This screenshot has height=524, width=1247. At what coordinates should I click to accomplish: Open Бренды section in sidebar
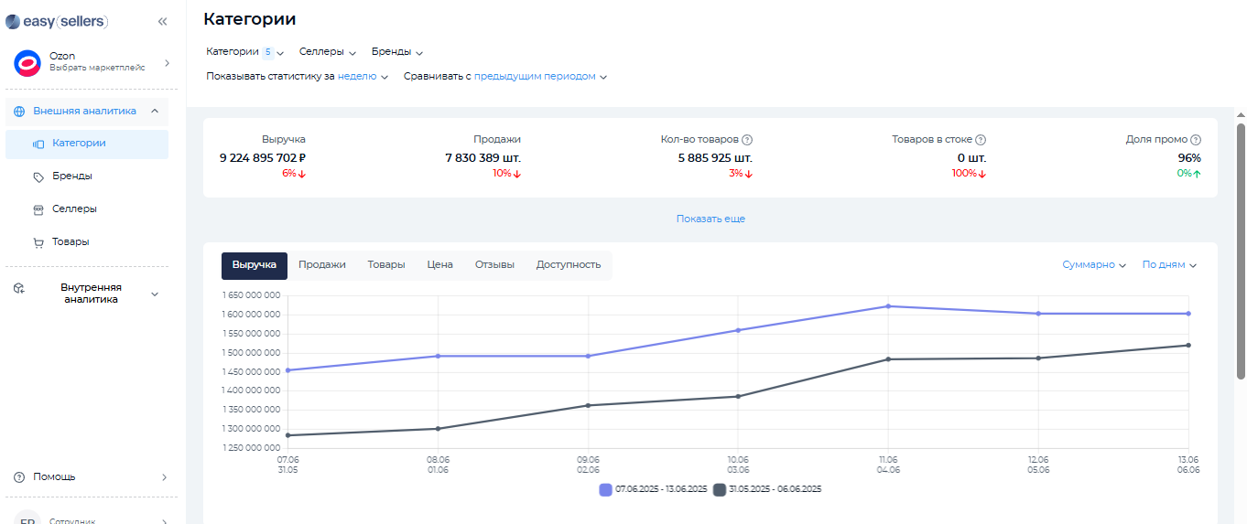[71, 176]
